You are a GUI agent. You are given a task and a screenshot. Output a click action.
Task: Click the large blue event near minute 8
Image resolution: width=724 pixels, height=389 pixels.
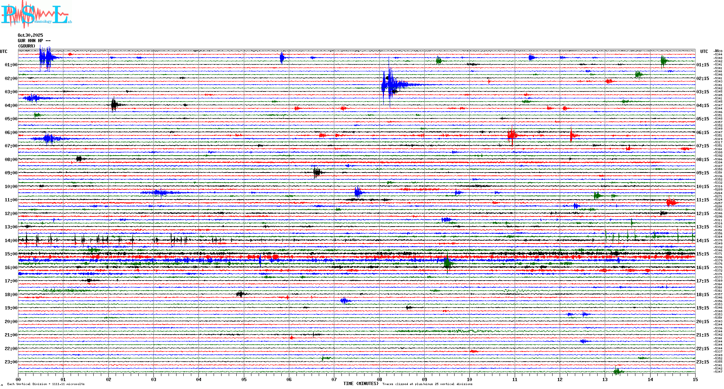click(x=390, y=85)
